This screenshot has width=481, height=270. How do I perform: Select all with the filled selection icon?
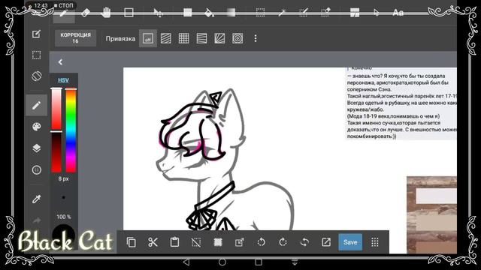pyautogui.click(x=218, y=242)
